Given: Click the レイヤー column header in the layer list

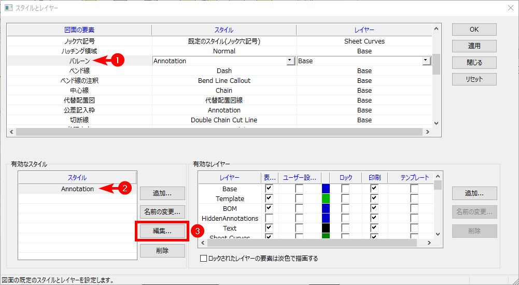Looking at the screenshot, I should 230,178.
